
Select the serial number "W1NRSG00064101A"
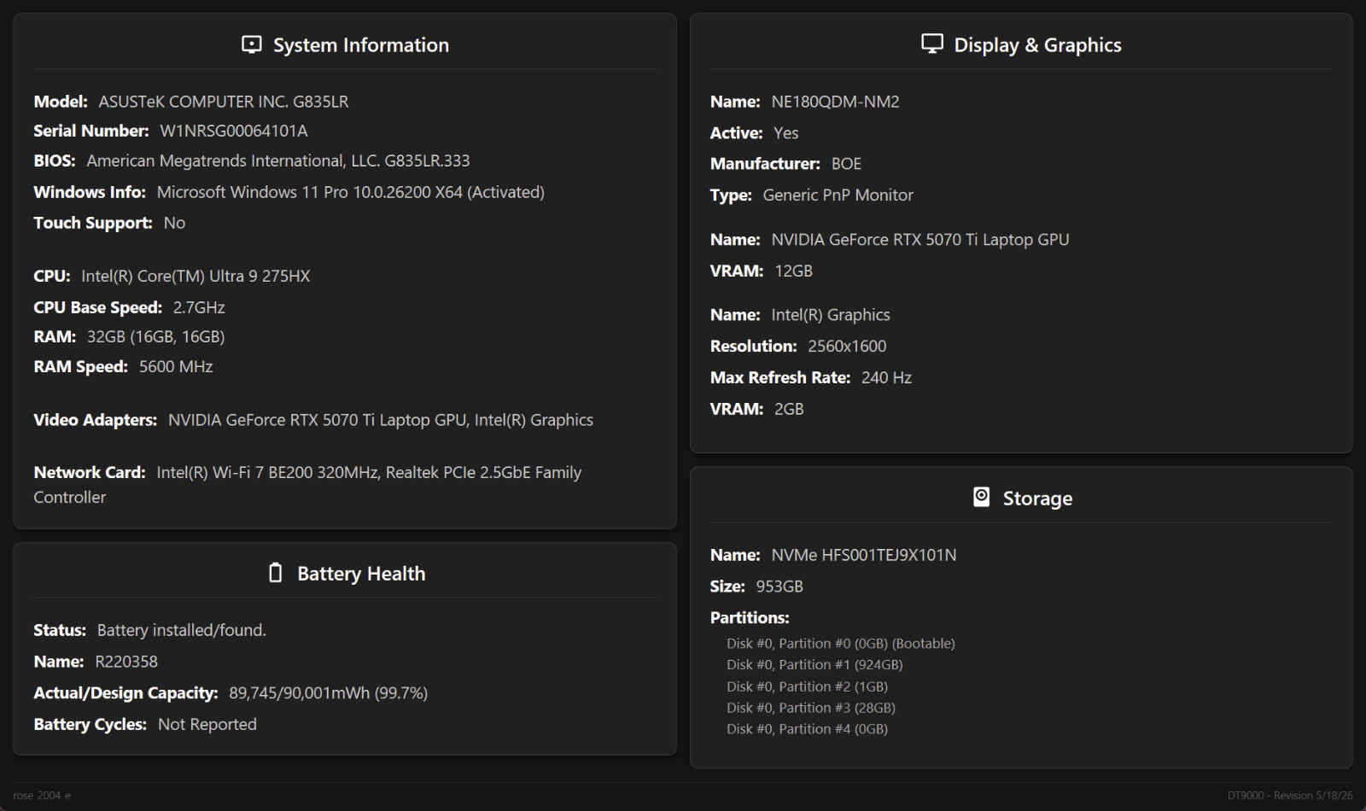pyautogui.click(x=234, y=131)
